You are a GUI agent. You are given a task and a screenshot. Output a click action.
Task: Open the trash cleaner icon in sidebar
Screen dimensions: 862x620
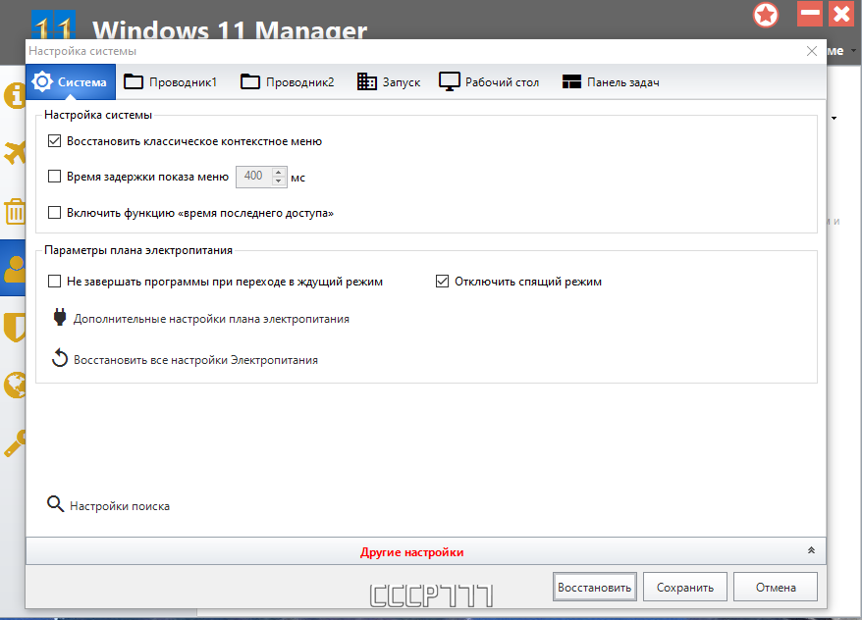15,212
